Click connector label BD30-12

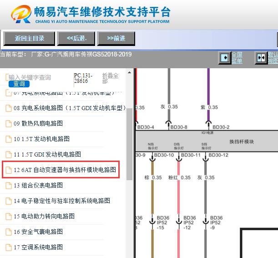pos(218,155)
